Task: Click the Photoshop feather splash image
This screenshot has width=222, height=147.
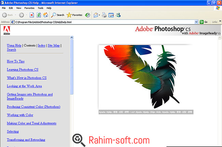Action: [x=146, y=79]
